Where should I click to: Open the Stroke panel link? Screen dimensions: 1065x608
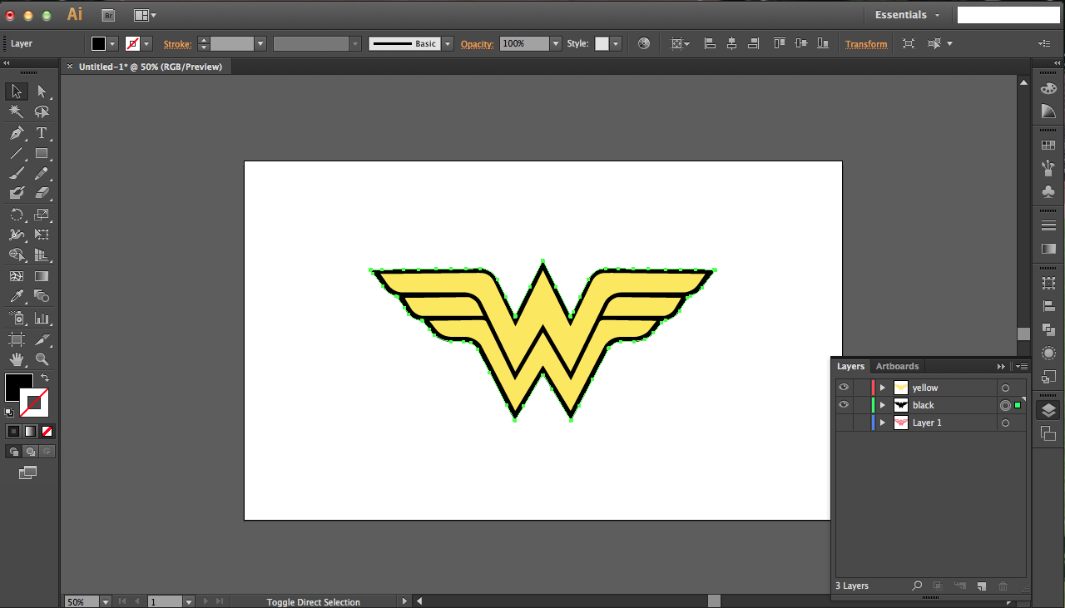pyautogui.click(x=177, y=44)
